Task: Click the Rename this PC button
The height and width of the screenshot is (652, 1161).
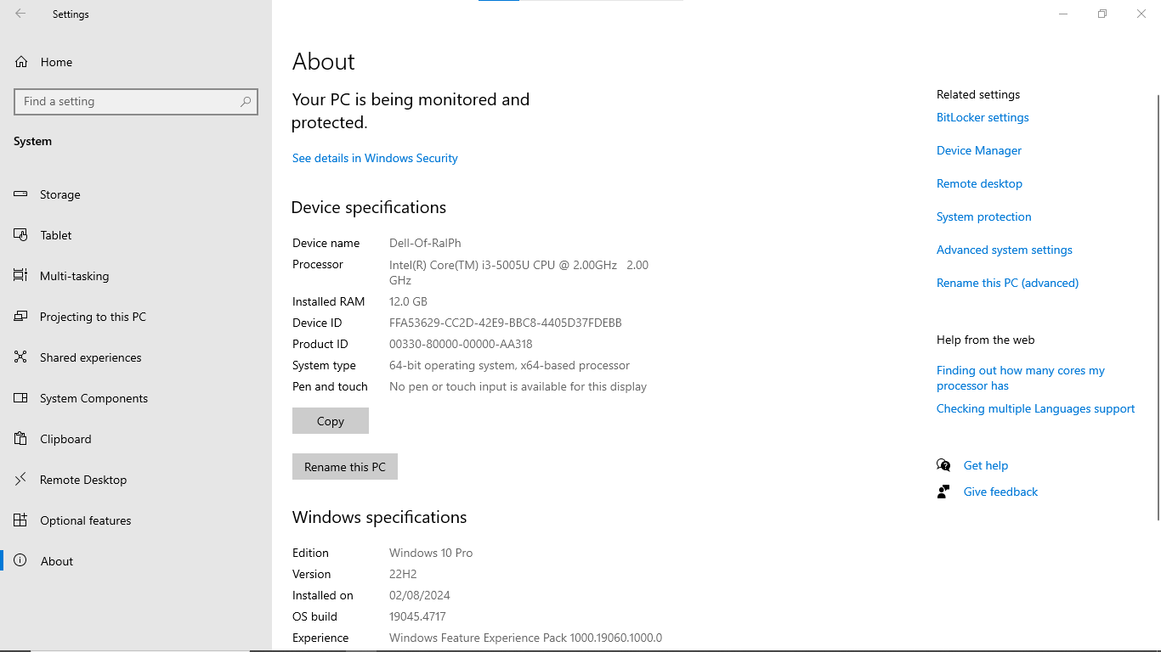Action: tap(345, 467)
